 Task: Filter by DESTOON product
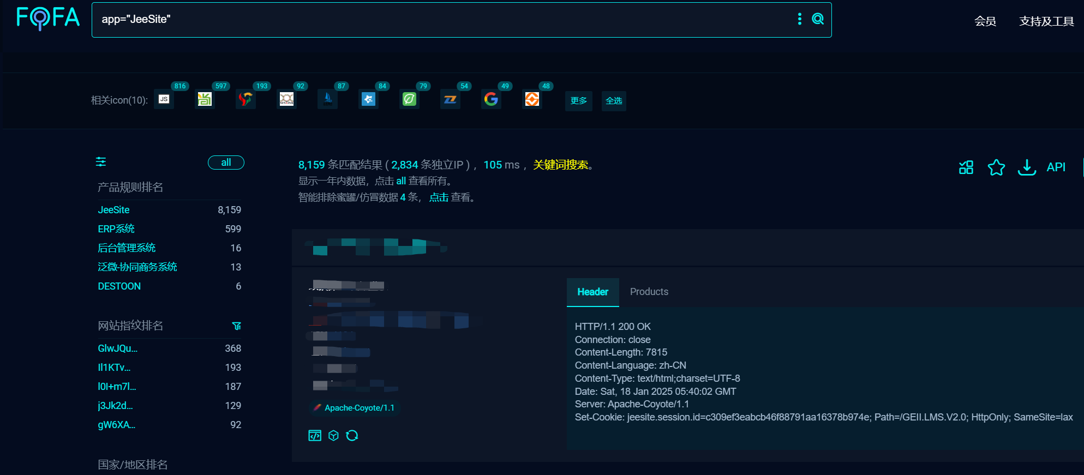[119, 286]
